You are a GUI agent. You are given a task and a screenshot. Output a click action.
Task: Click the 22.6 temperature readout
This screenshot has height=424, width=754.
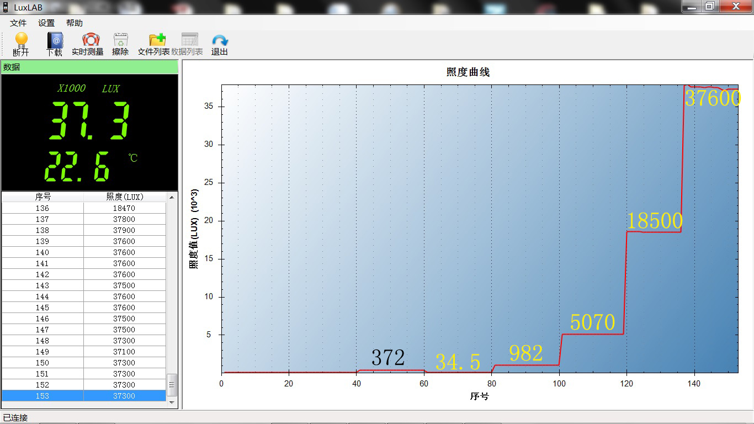pos(77,167)
